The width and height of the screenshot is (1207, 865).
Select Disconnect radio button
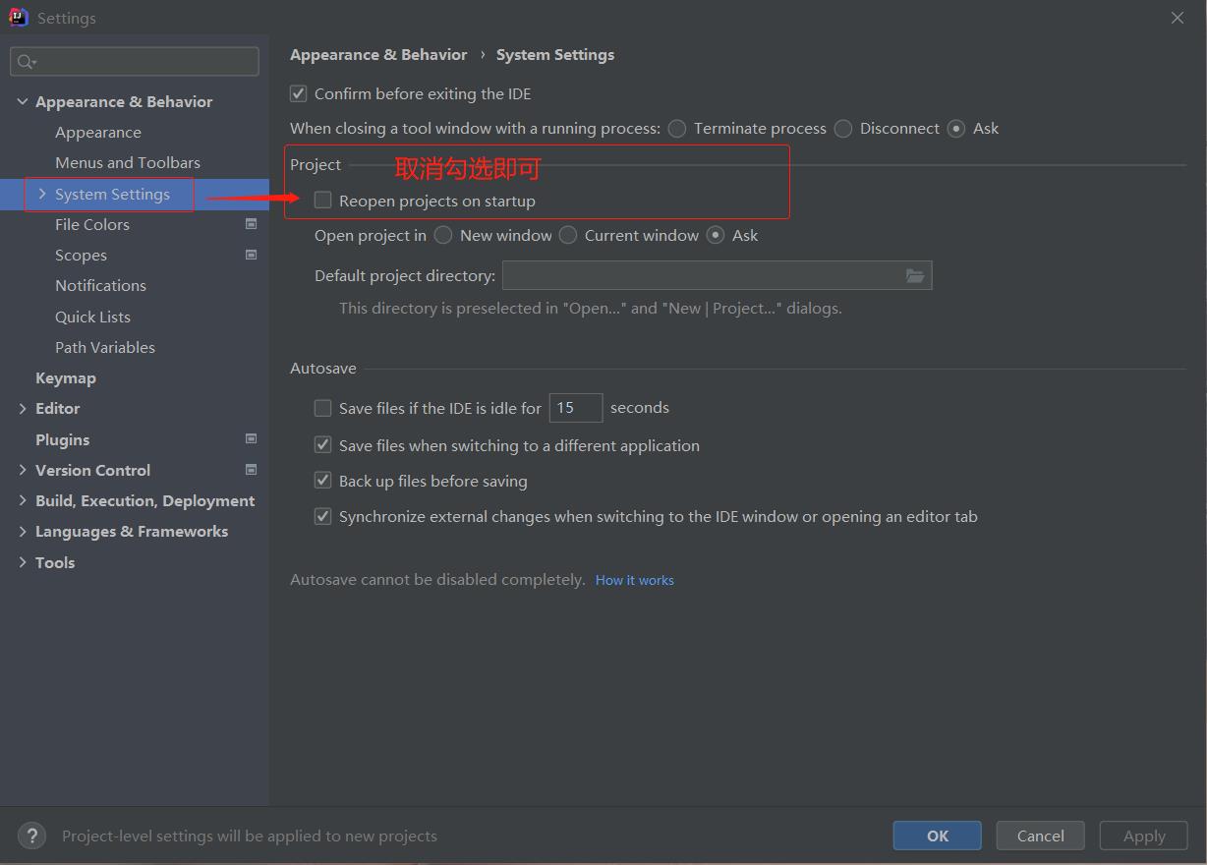pos(843,129)
